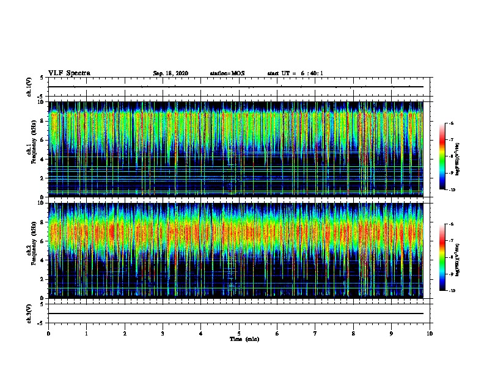Click inside the ch.1 spectrogram panel
The width and height of the screenshot is (484, 374).
pyautogui.click(x=236, y=149)
